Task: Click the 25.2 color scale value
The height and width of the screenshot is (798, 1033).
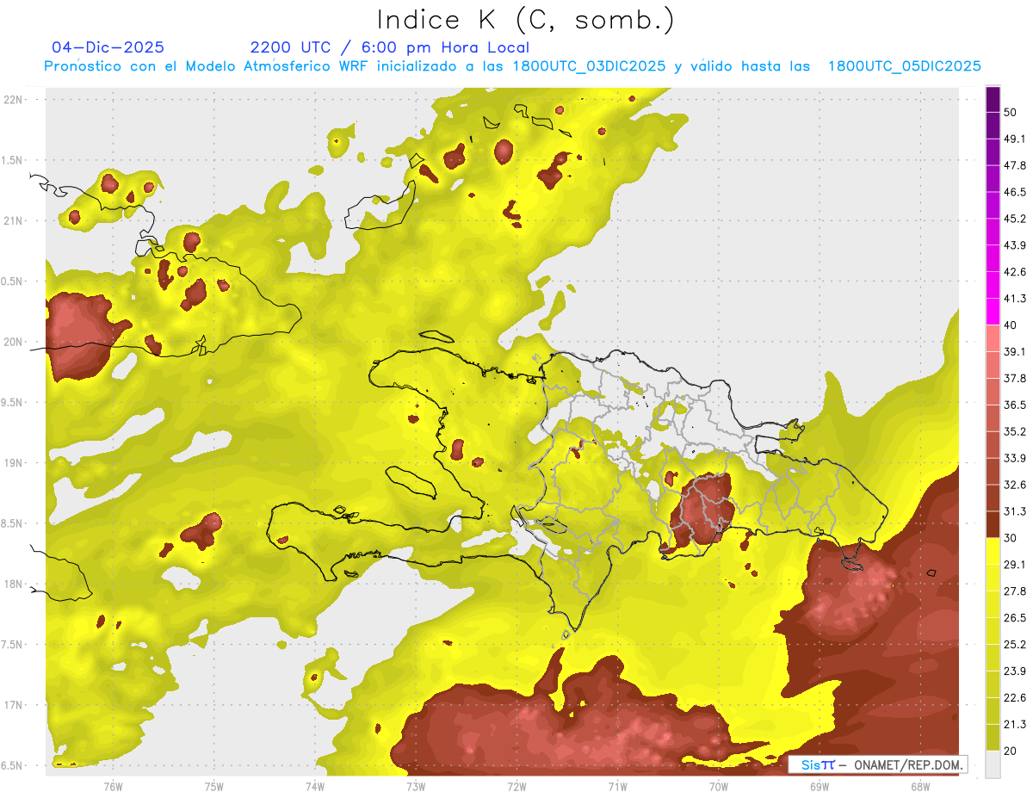Action: tap(1015, 645)
